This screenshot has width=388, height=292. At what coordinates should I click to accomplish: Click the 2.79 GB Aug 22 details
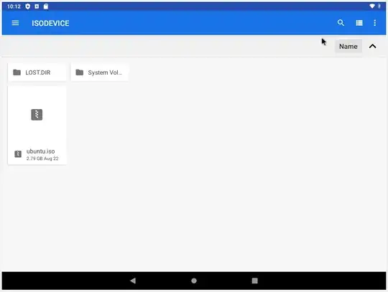(x=42, y=159)
